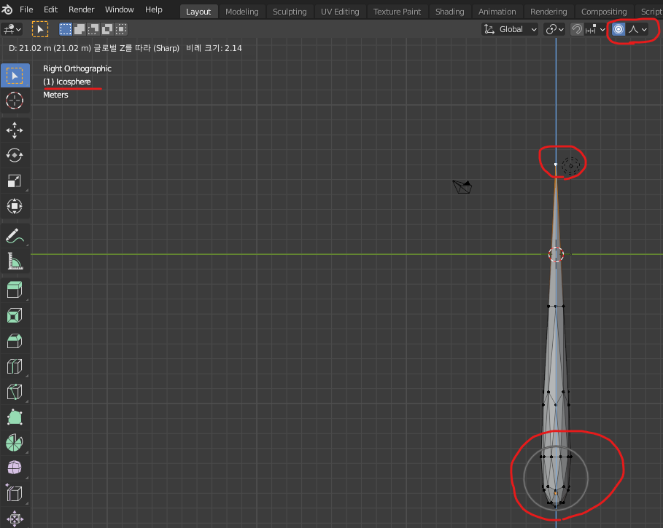Viewport: 663px width, 528px height.
Task: Open the Help menu
Action: coord(153,9)
